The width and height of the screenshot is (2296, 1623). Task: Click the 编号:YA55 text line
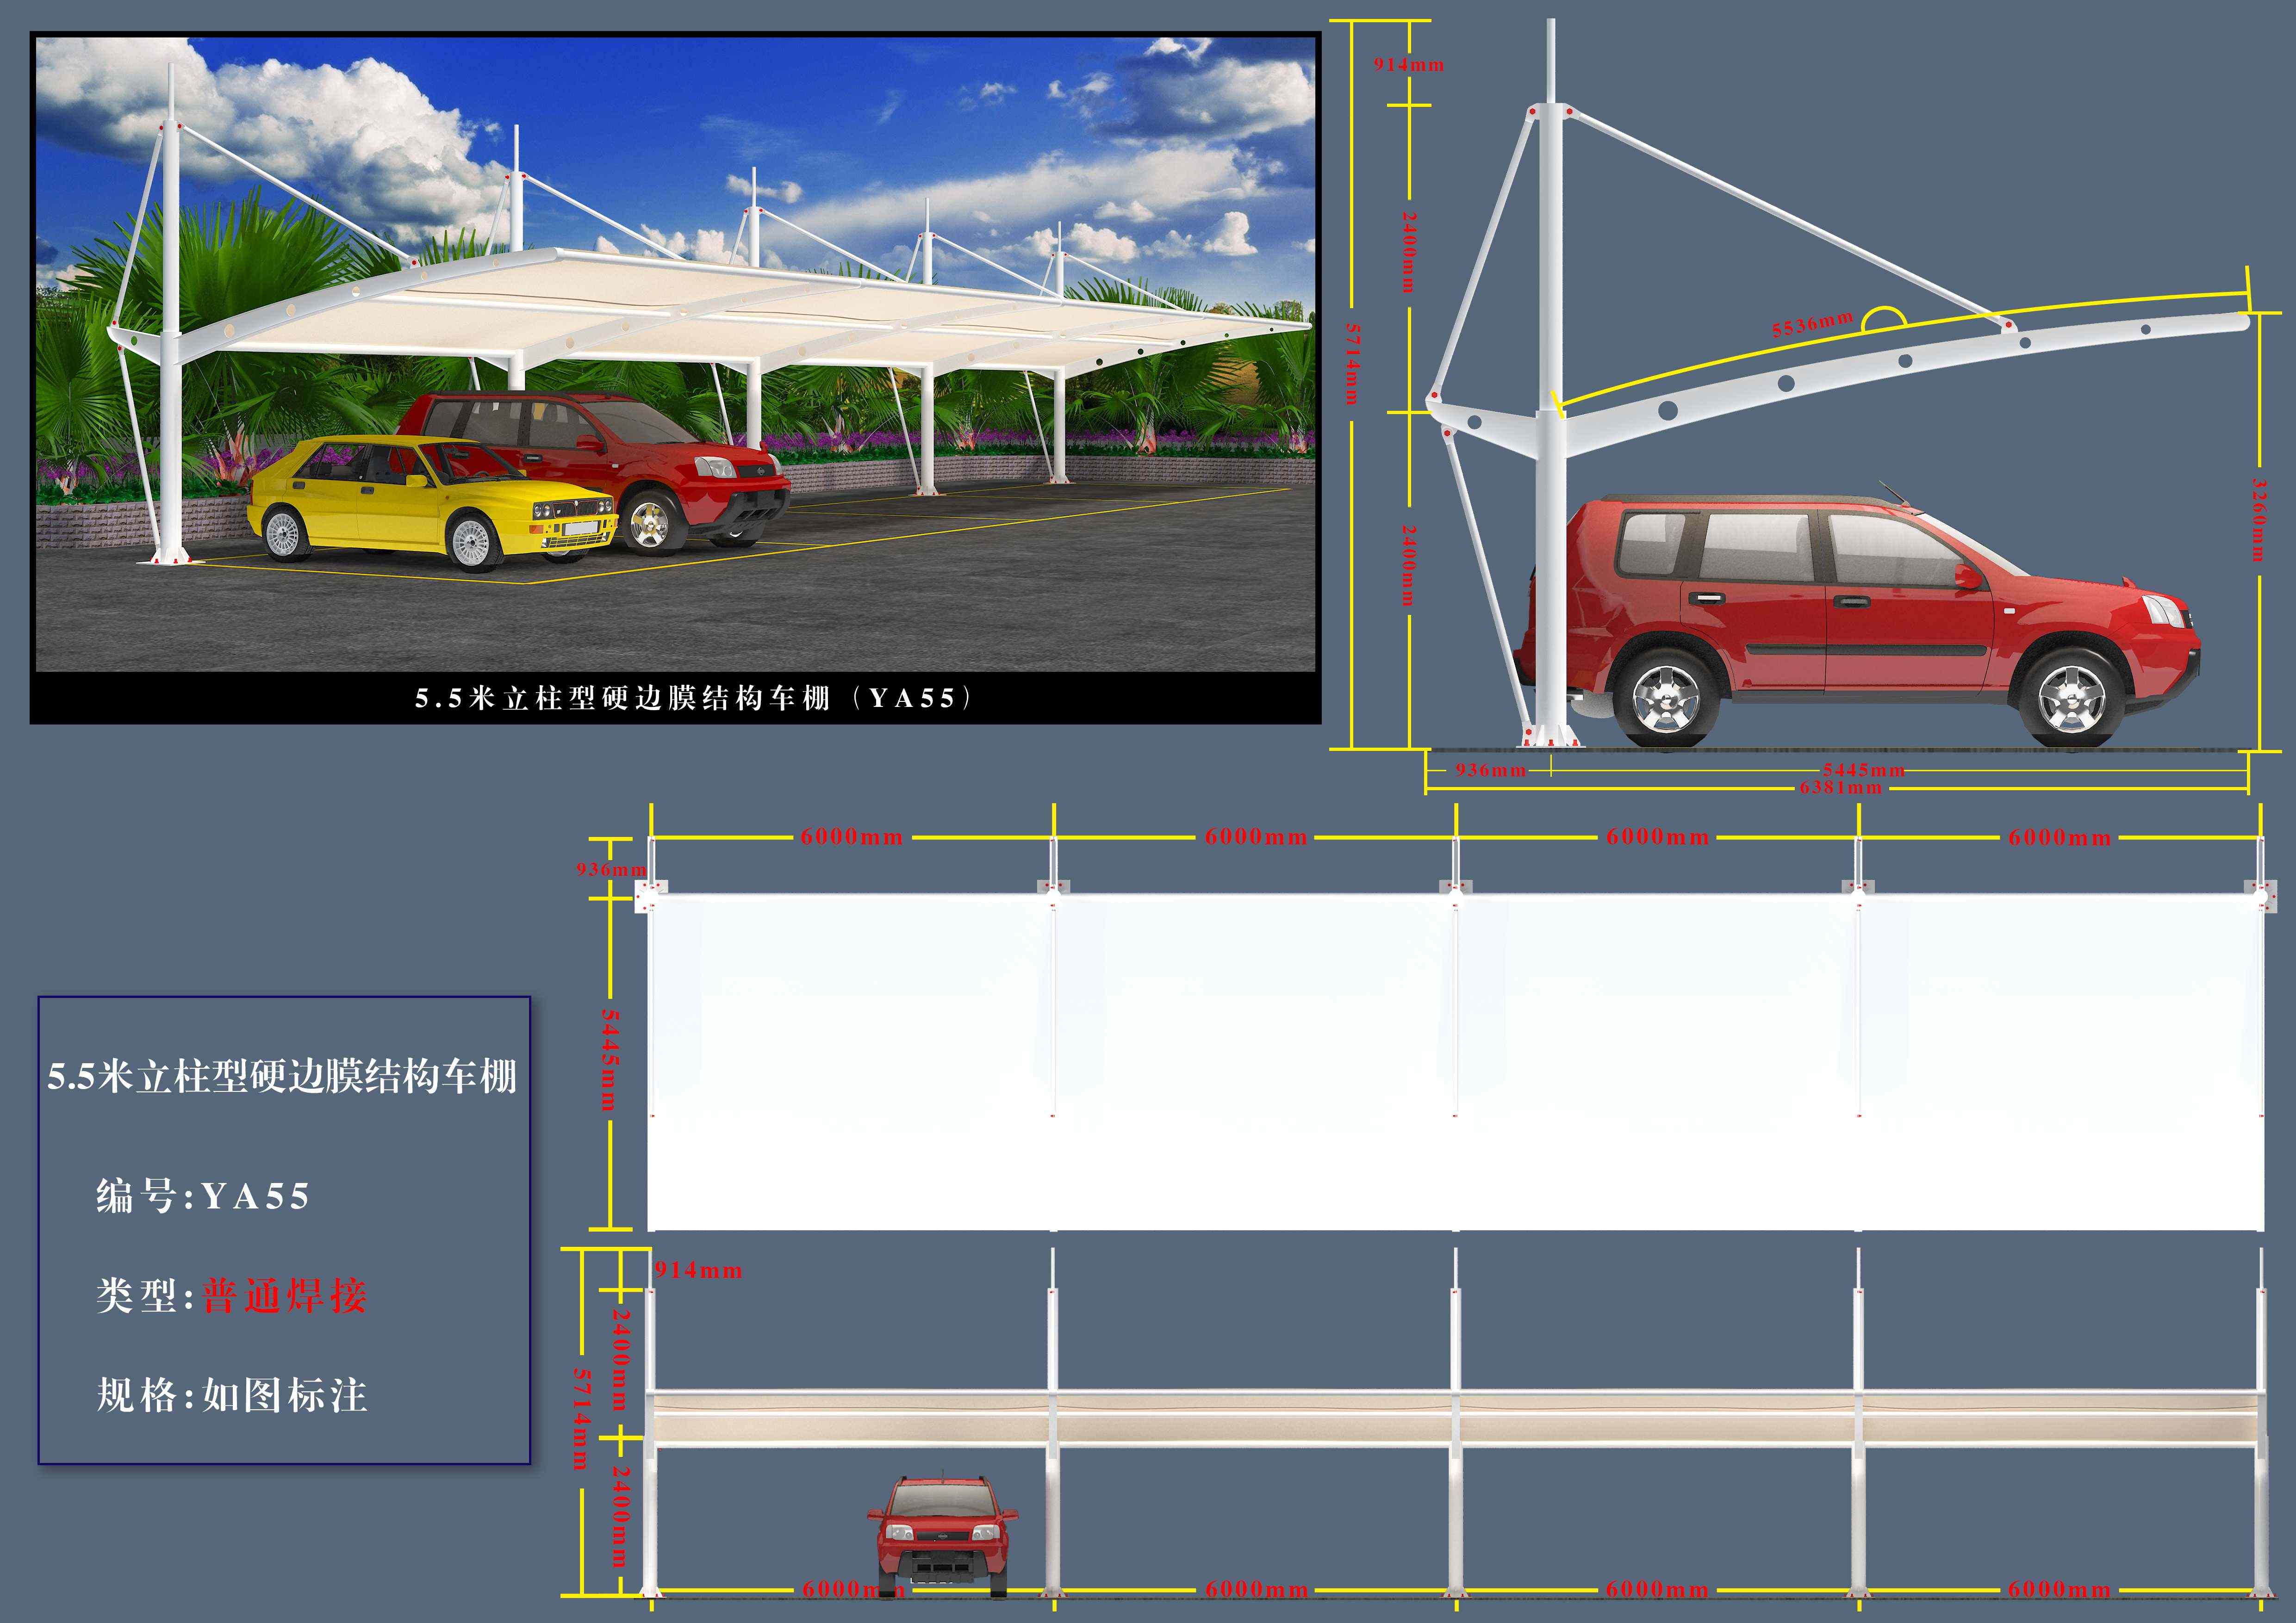click(x=203, y=1196)
